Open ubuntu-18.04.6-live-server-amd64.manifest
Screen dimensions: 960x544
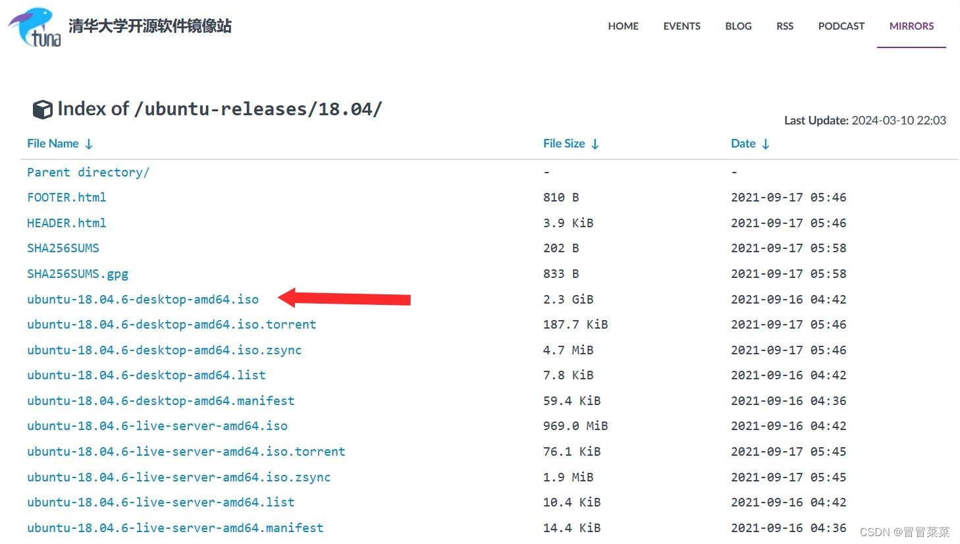pos(175,528)
